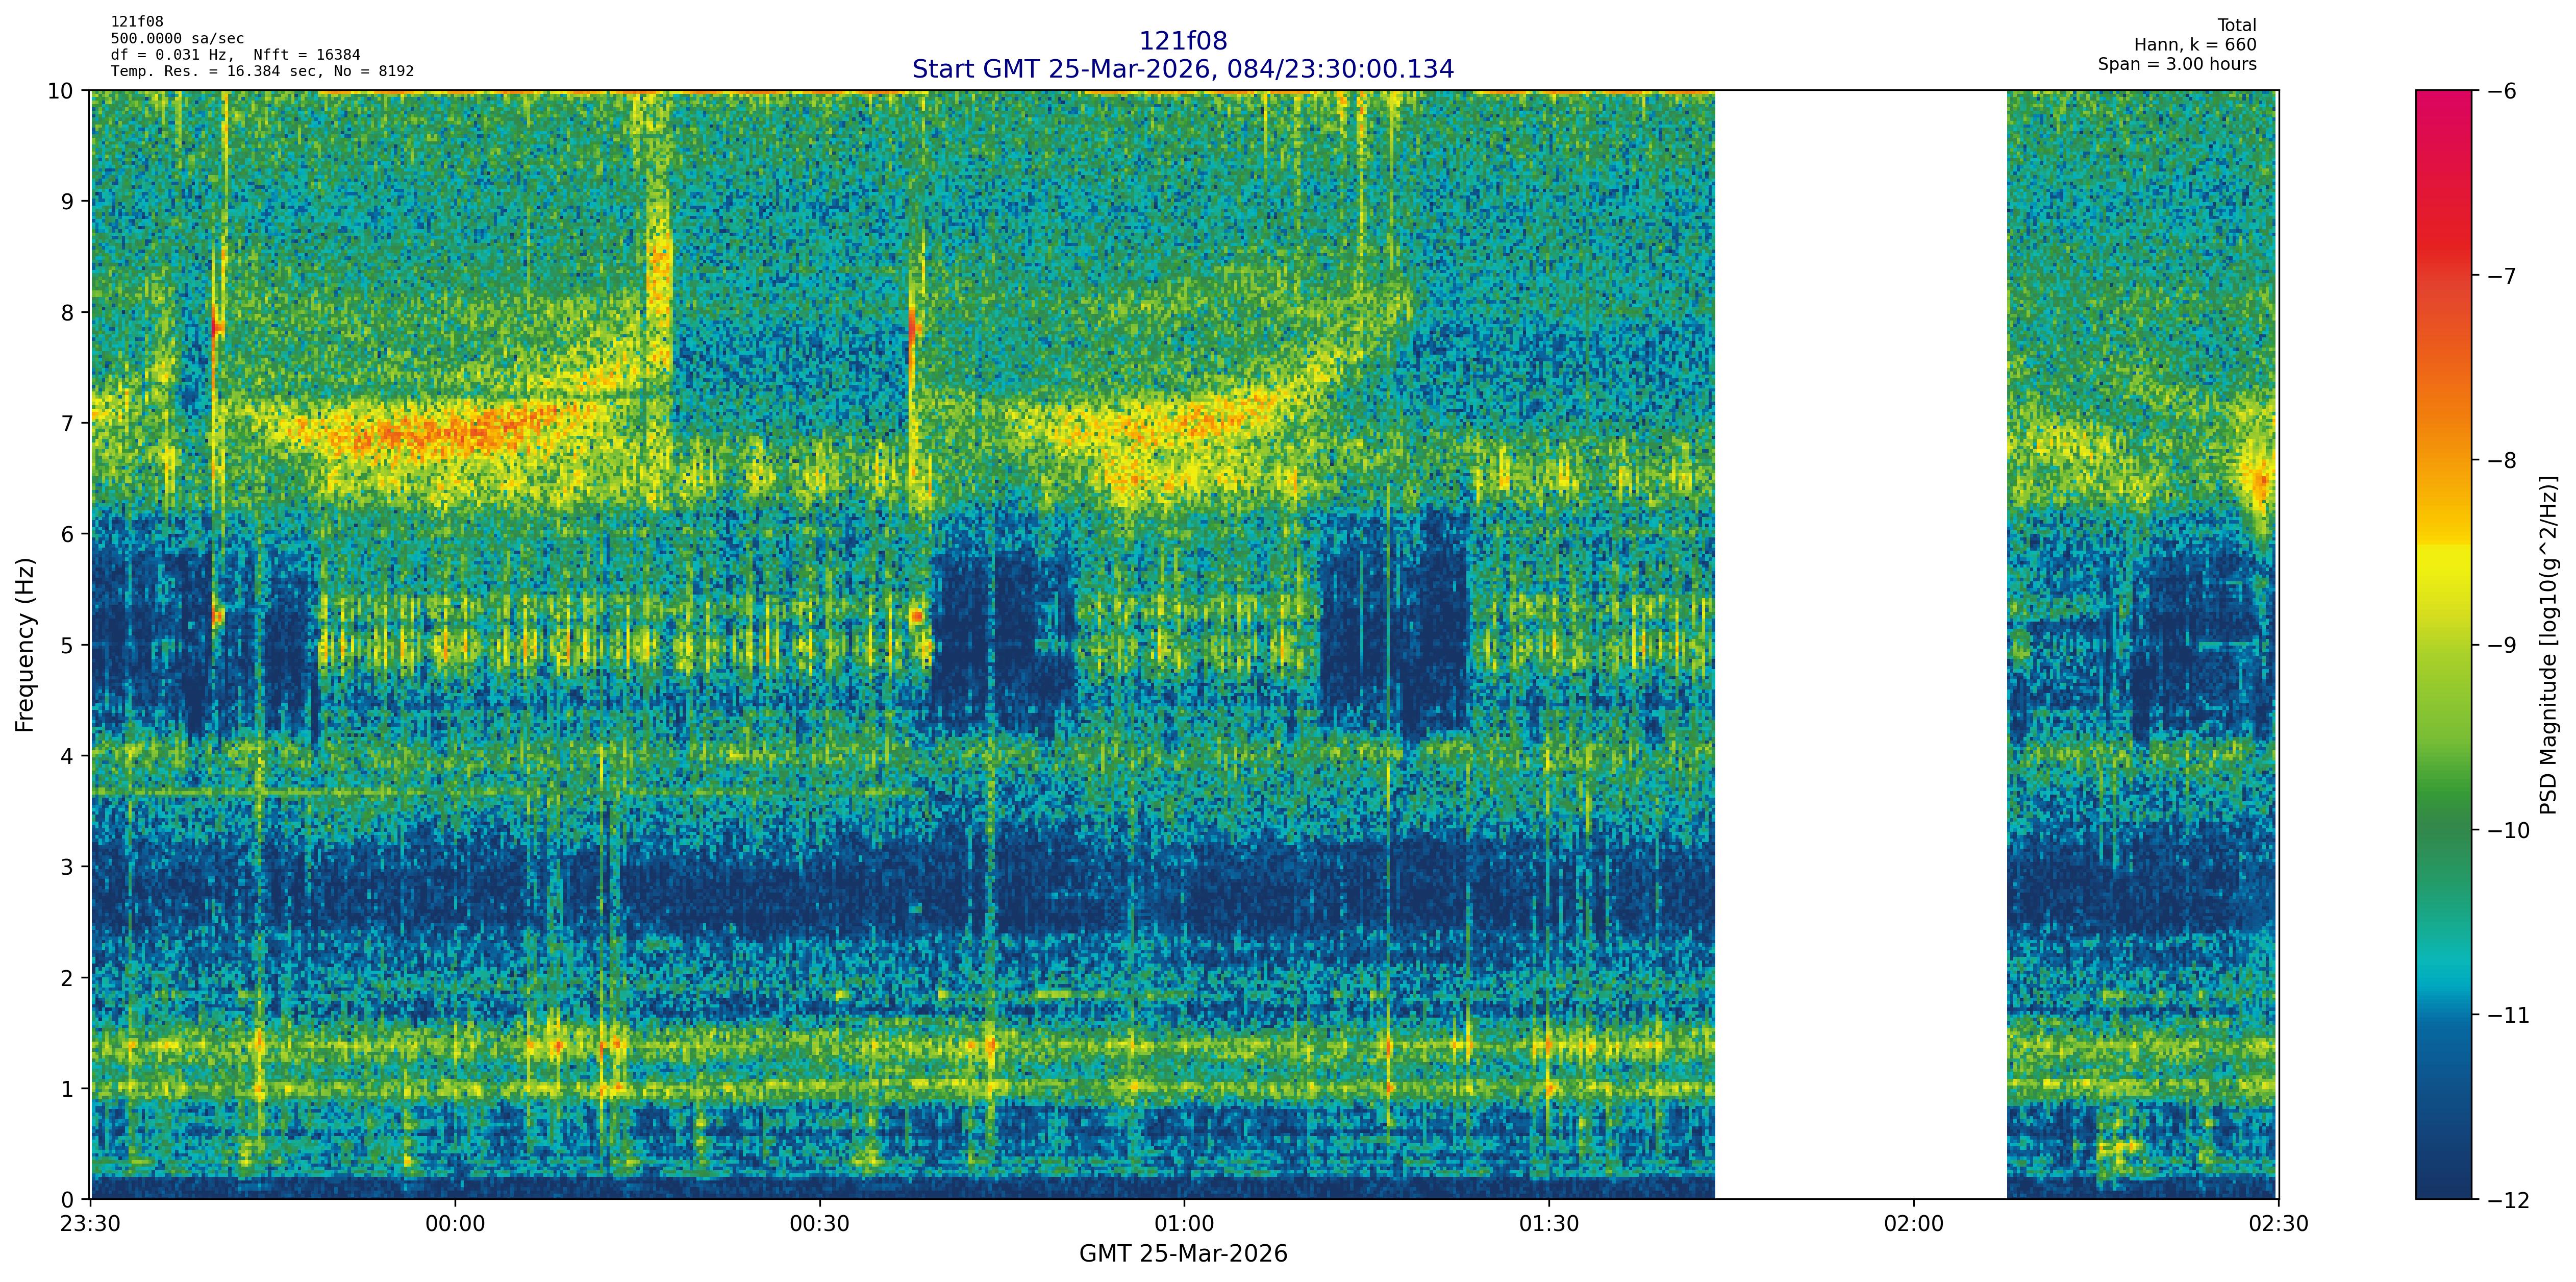The image size is (2576, 1282).
Task: Click the 'Frequency (Hz)' y-axis label
Action: (25, 645)
